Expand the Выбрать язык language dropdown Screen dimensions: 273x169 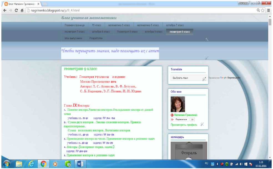pyautogui.click(x=188, y=78)
